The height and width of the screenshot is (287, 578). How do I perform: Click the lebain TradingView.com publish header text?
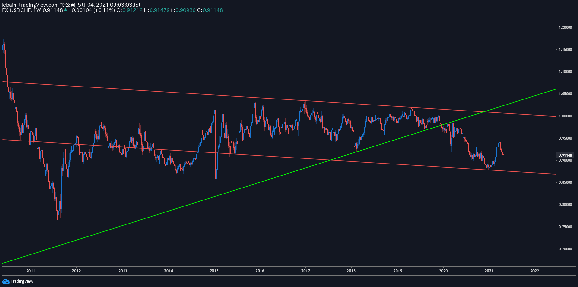71,5
